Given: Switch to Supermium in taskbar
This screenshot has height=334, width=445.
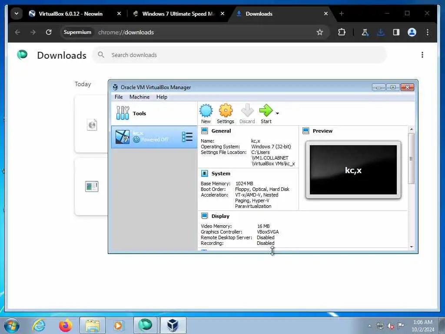Looking at the screenshot, I should tap(145, 325).
